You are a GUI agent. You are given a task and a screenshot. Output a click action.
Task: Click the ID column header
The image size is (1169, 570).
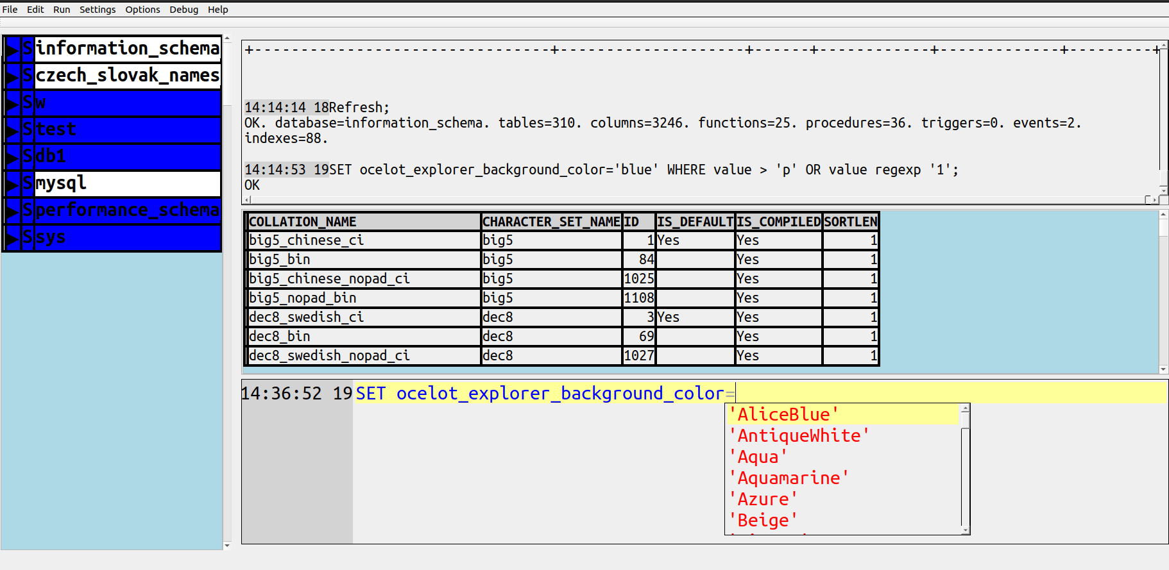639,222
